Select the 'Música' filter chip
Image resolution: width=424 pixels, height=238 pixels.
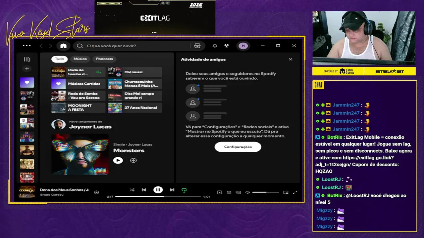tap(80, 59)
